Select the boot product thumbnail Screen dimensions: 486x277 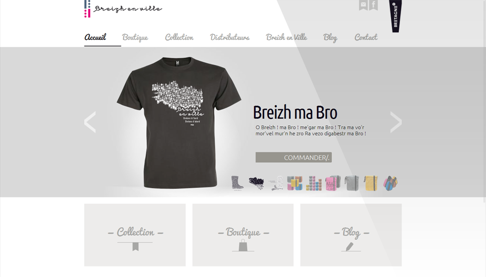[x=237, y=183]
